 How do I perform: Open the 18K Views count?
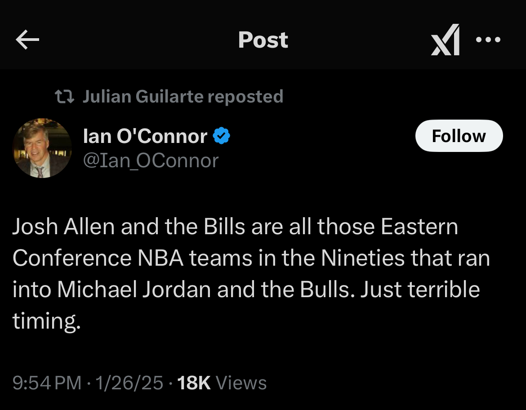(222, 383)
